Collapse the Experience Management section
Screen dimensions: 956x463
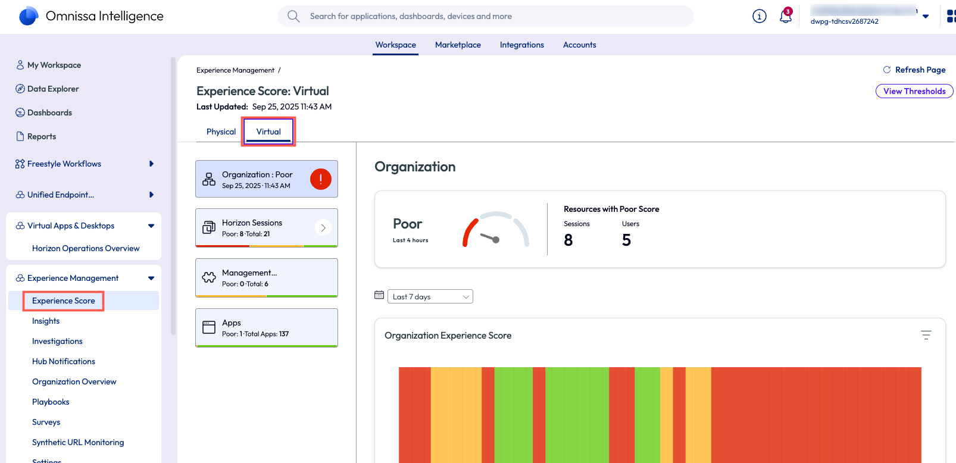[x=151, y=278]
